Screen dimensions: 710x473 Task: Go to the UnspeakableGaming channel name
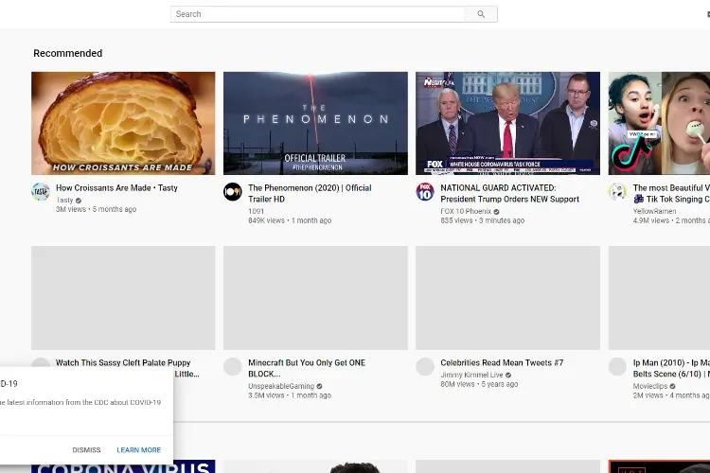(x=281, y=386)
